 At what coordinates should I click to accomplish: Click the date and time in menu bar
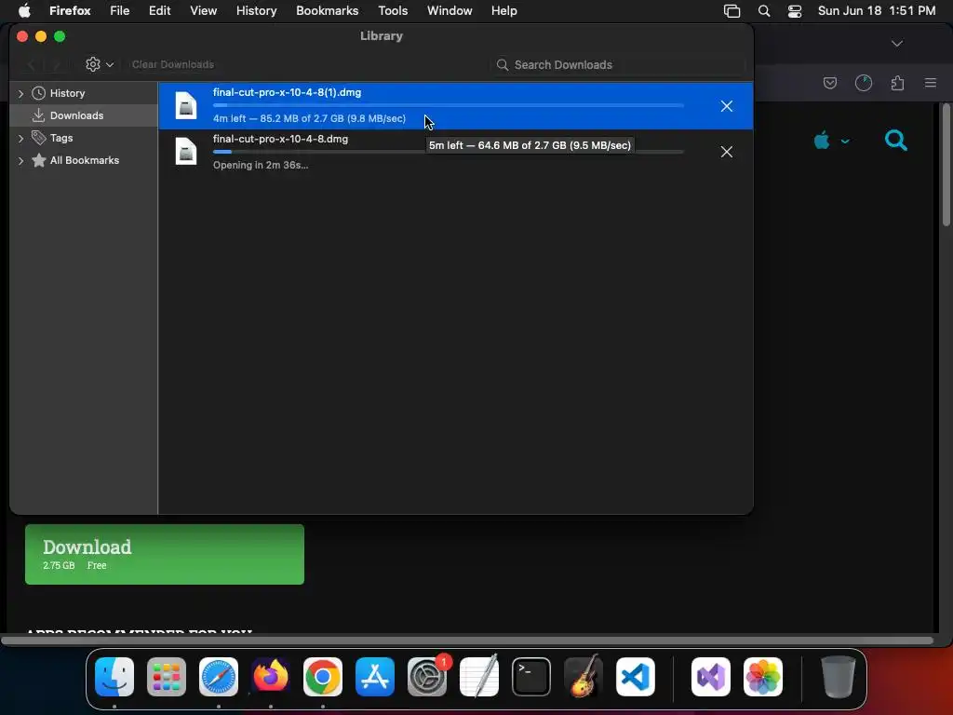pos(877,11)
